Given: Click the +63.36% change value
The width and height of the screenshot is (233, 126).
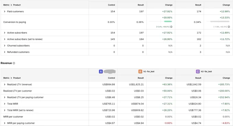Looking at the screenshot, I should point(167,85).
